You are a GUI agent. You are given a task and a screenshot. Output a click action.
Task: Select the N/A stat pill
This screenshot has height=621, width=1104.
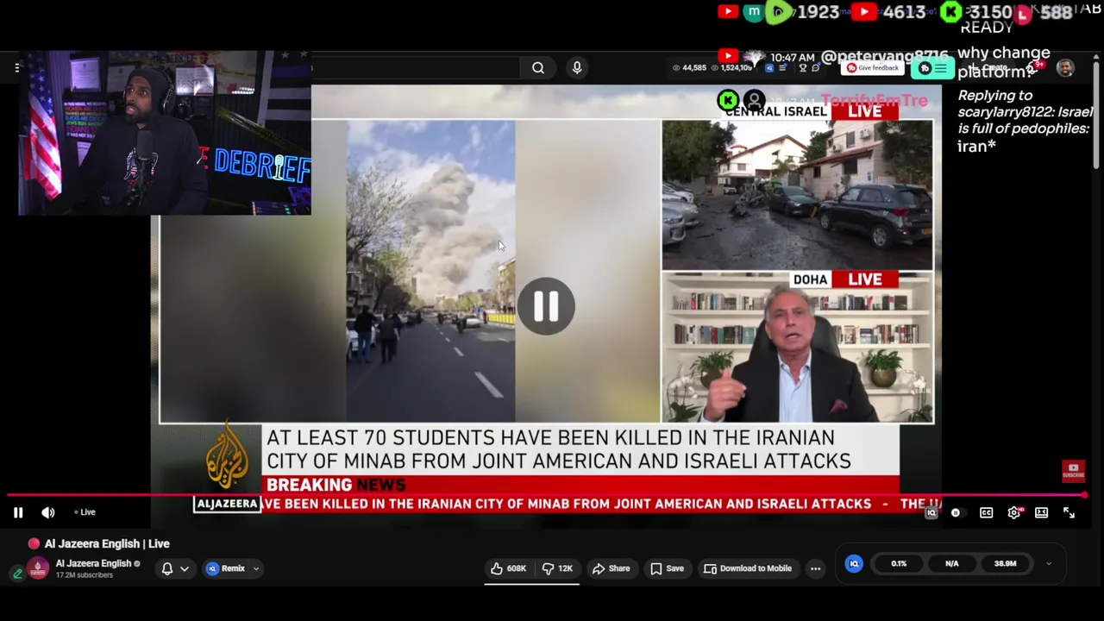(x=951, y=564)
